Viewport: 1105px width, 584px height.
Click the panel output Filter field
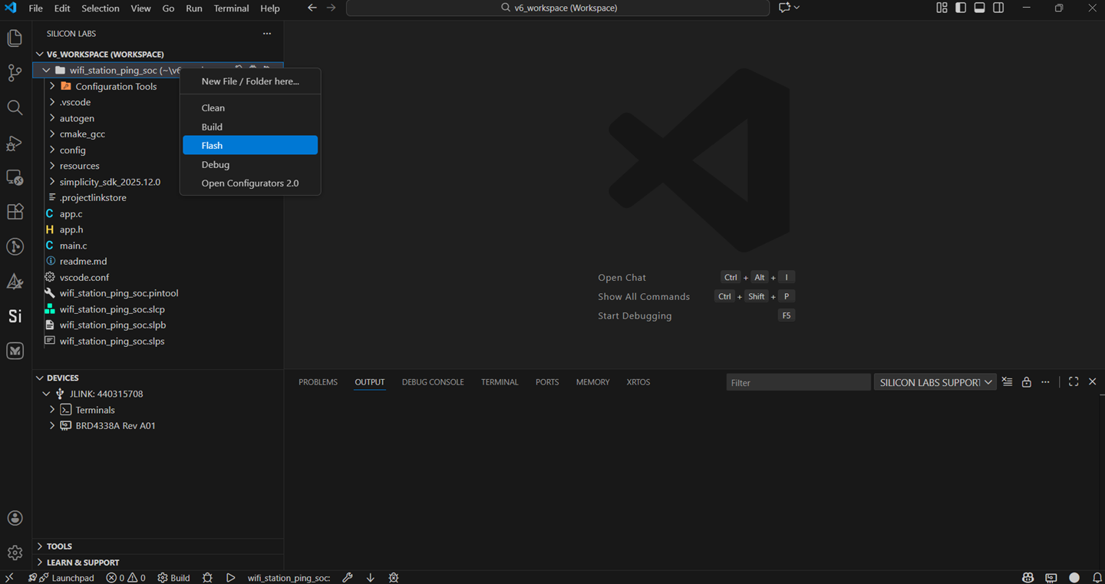798,381
